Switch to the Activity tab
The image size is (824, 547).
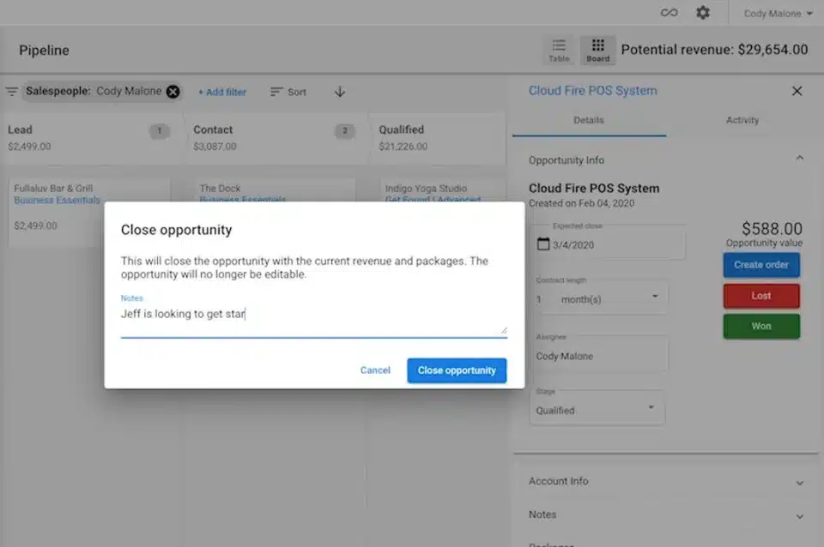point(742,121)
